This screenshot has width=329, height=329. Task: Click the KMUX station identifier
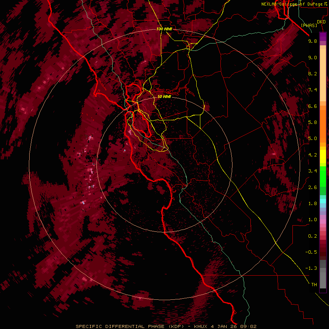click(x=201, y=326)
